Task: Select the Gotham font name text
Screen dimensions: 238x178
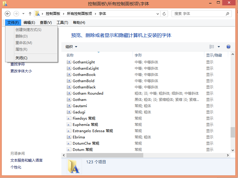Action: coord(80,100)
